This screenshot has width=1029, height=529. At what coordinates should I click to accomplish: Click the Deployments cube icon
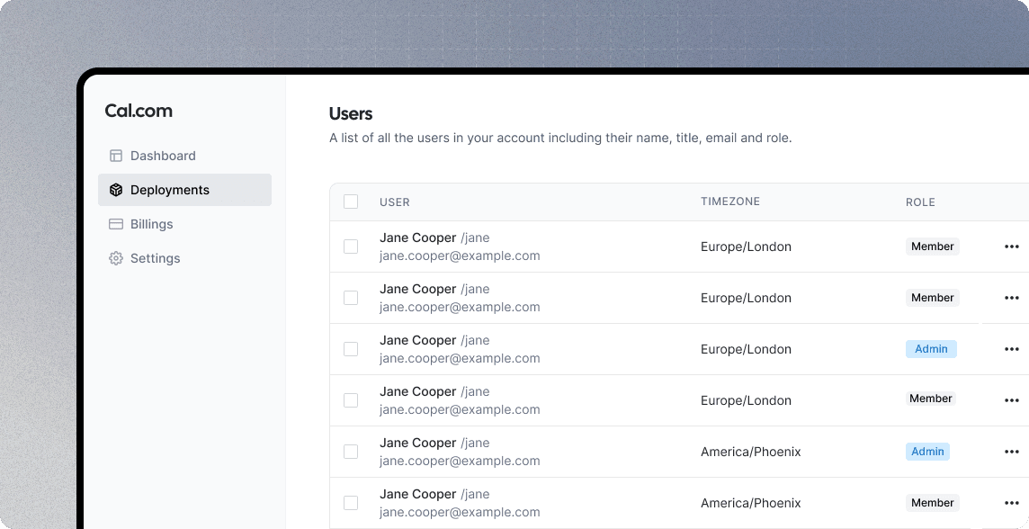[x=116, y=190]
